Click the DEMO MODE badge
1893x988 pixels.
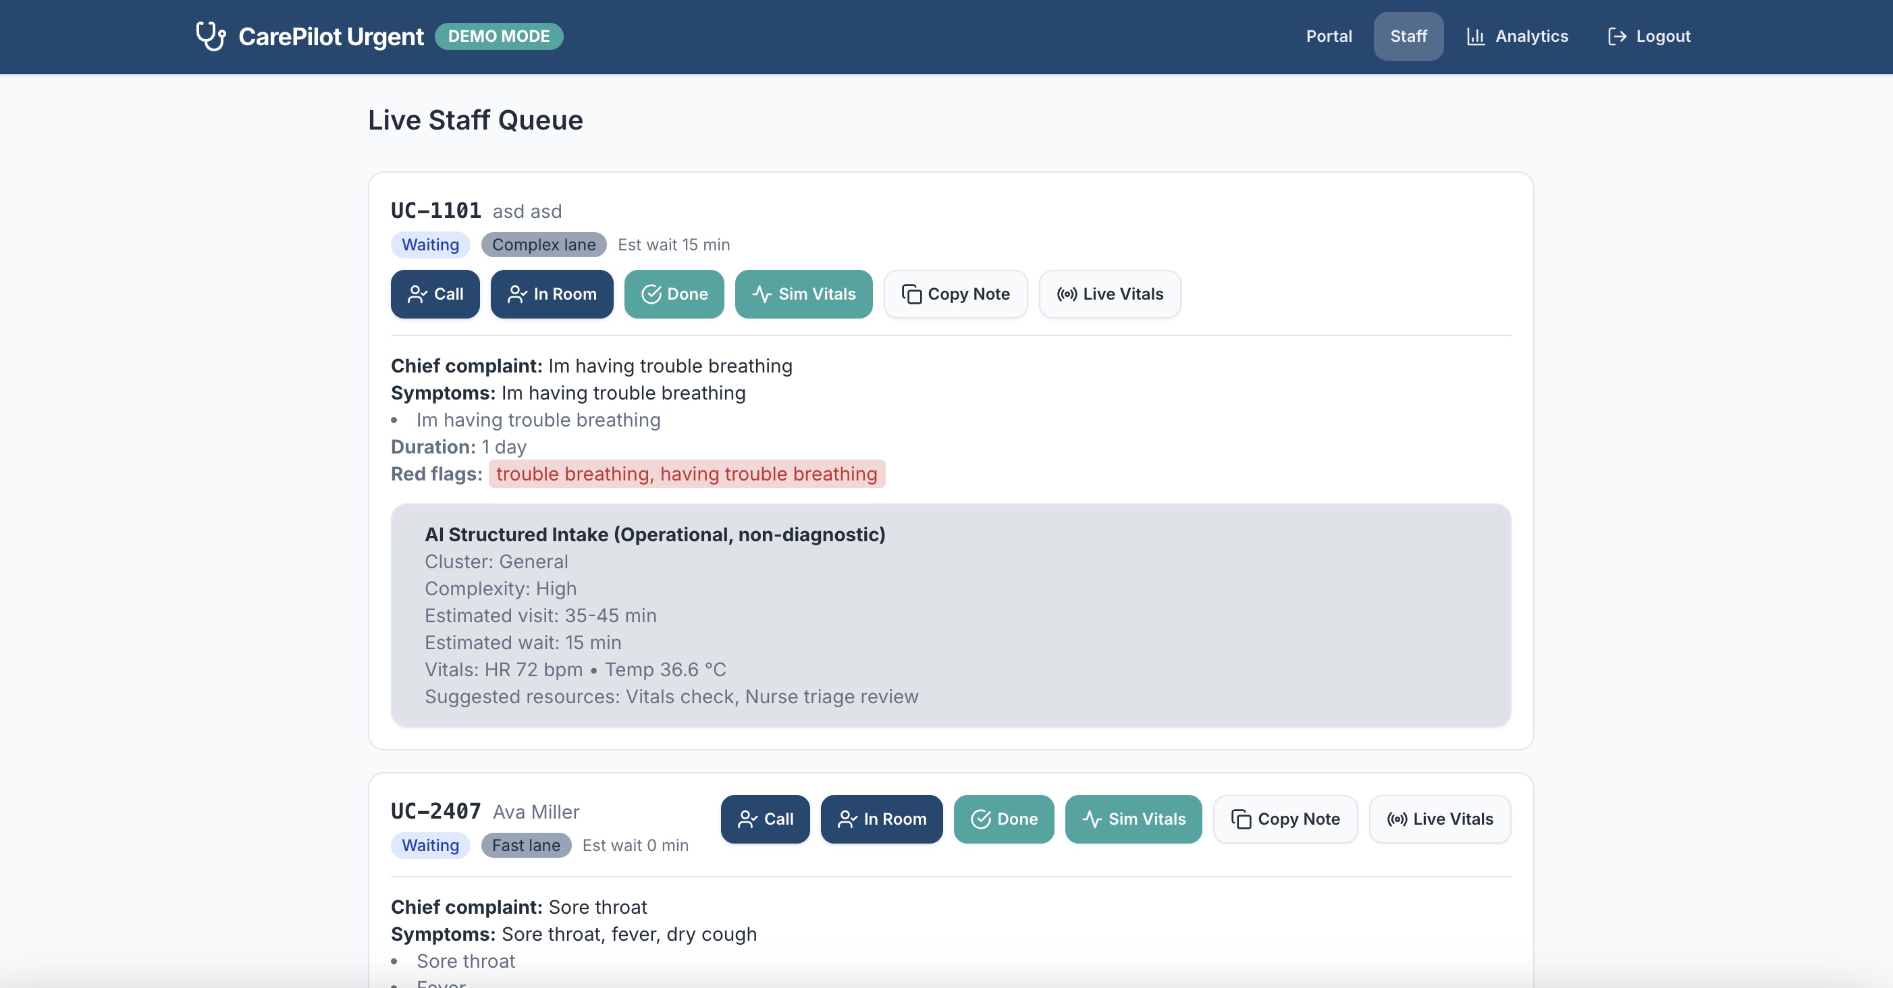(x=499, y=36)
